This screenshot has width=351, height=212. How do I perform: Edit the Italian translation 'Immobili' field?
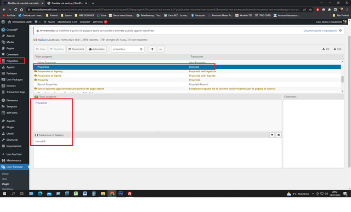tap(157, 152)
